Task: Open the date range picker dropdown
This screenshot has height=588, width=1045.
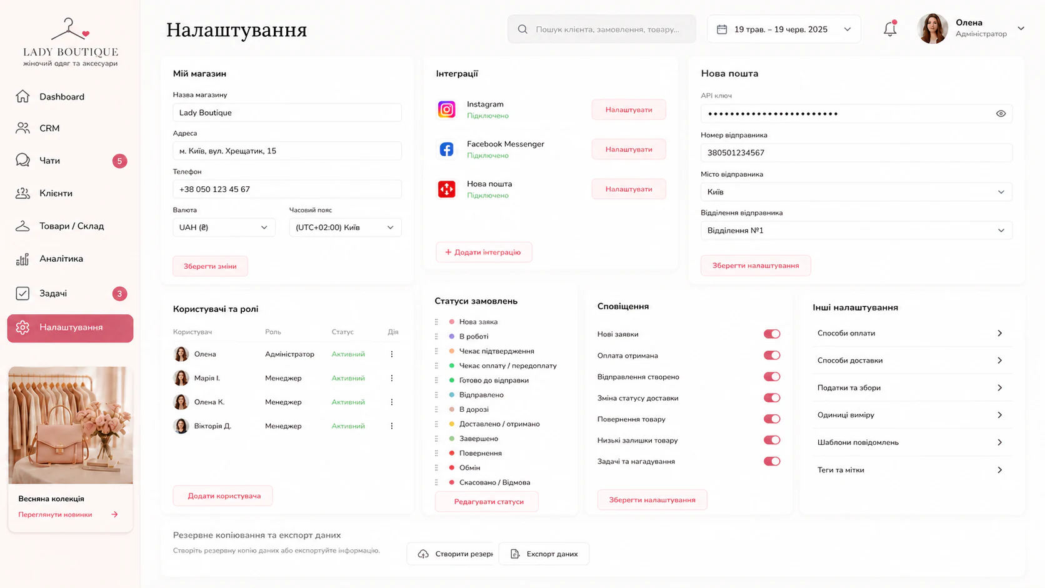Action: coord(784,29)
